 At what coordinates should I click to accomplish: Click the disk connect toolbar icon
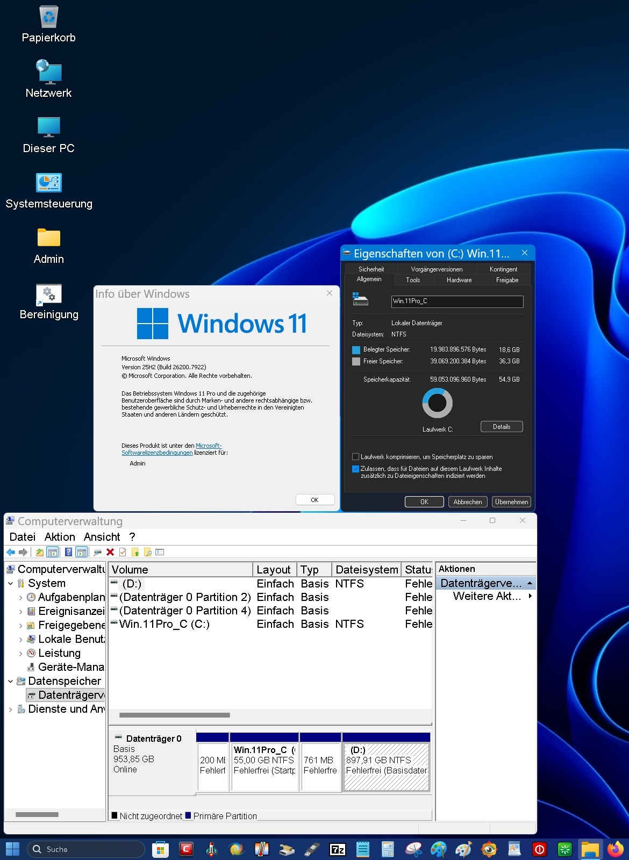[97, 552]
